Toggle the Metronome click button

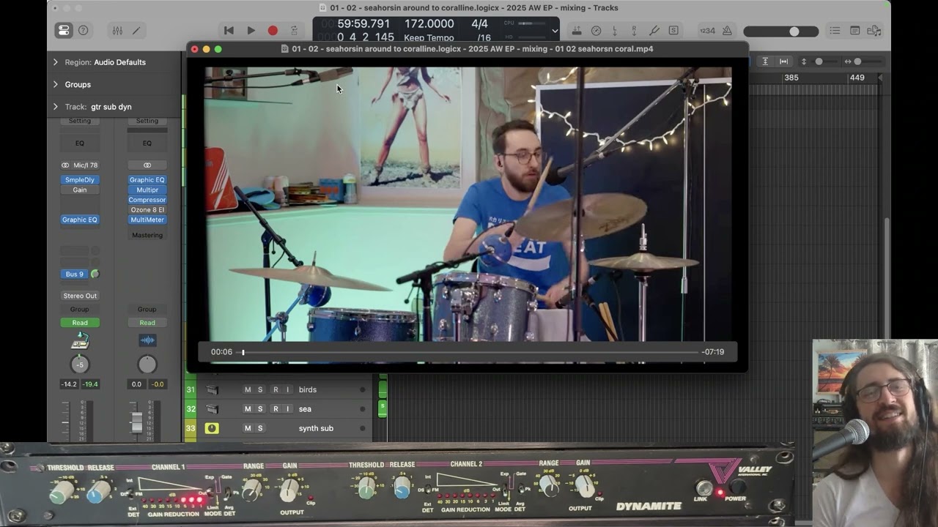727,31
